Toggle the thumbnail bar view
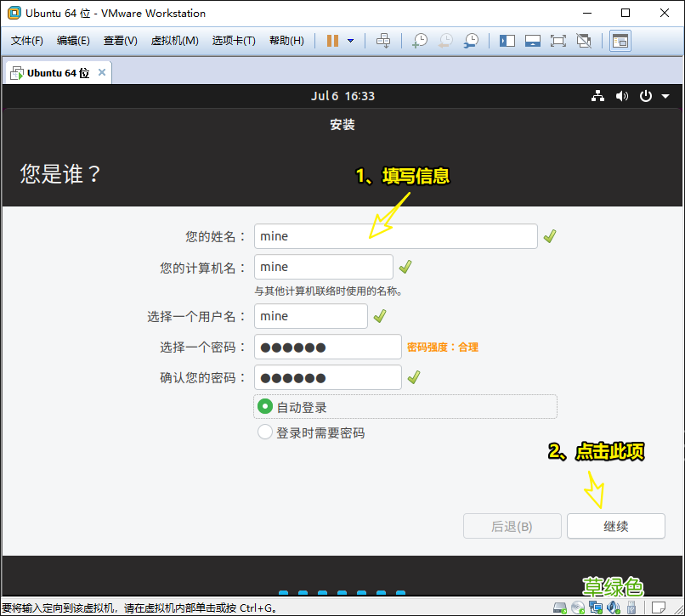The image size is (685, 616). coord(533,41)
